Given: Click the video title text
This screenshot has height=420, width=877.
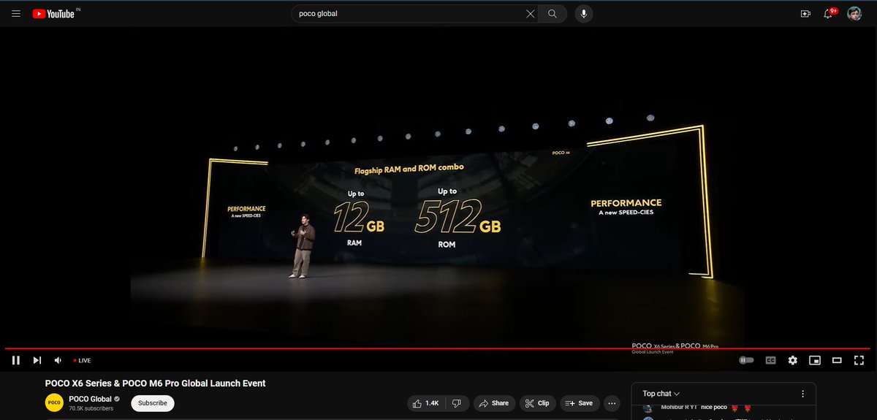Looking at the screenshot, I should click(x=155, y=383).
